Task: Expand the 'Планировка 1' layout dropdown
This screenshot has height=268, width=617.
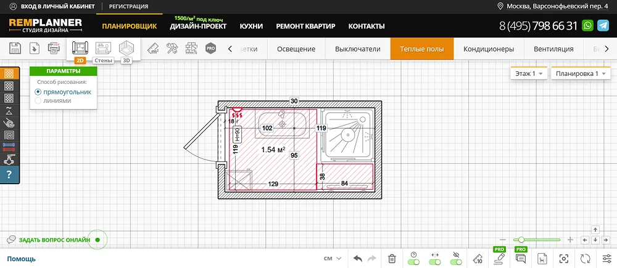Action: click(580, 74)
